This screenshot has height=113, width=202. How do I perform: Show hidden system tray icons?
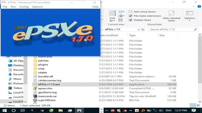point(107,110)
